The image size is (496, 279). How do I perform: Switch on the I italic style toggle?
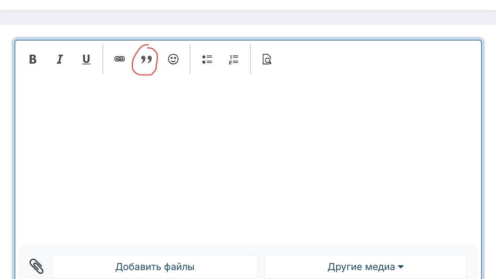click(x=60, y=60)
